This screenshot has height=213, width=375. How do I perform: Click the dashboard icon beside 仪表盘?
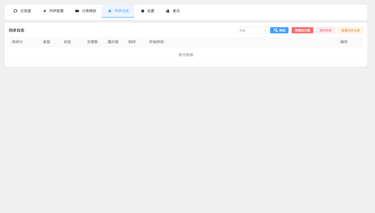pyautogui.click(x=16, y=11)
